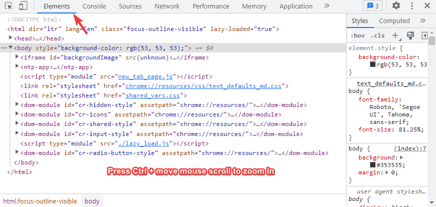Switch to the Console tab
The image size is (436, 207).
(x=94, y=6)
